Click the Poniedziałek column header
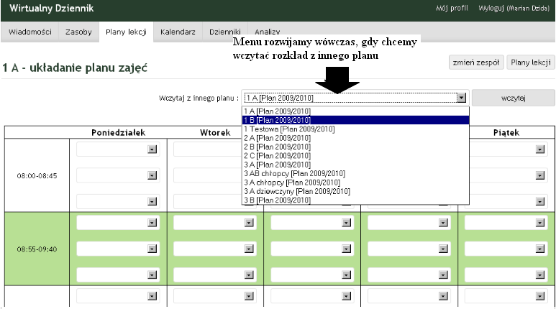This screenshot has height=309, width=556. click(x=118, y=132)
